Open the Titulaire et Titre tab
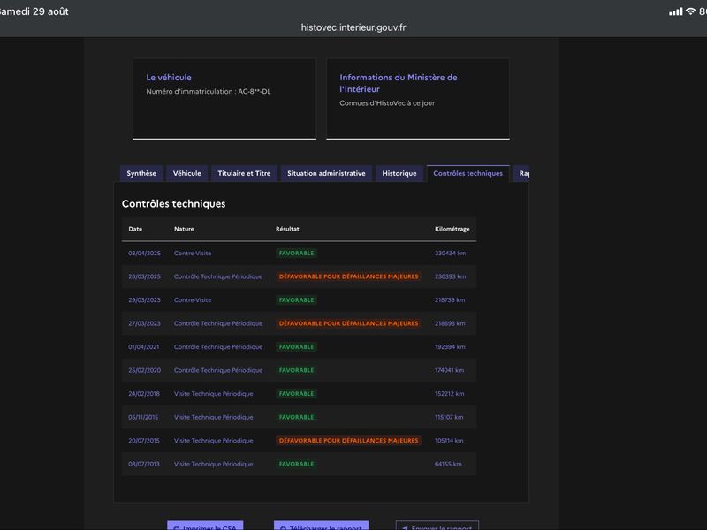 pyautogui.click(x=244, y=173)
